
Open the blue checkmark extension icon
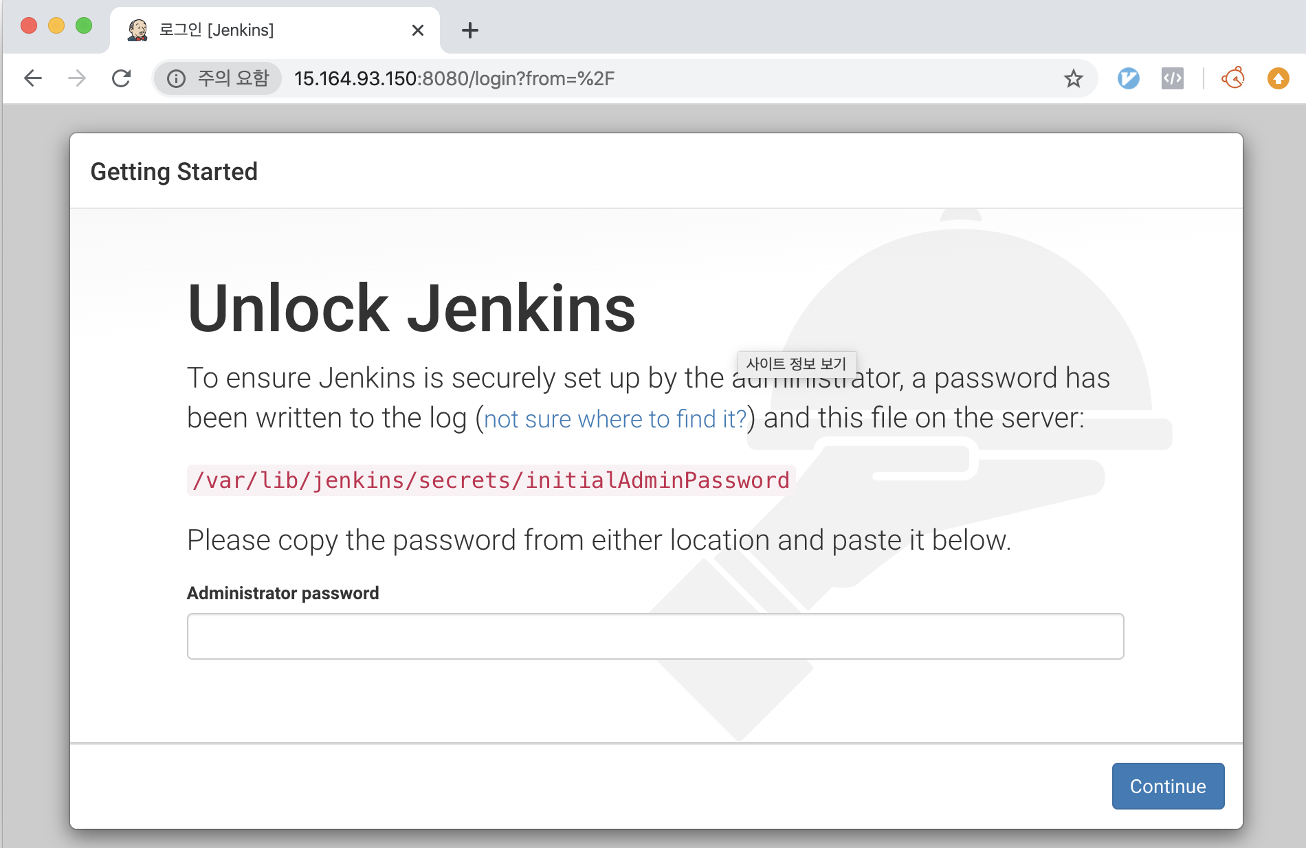pos(1128,78)
